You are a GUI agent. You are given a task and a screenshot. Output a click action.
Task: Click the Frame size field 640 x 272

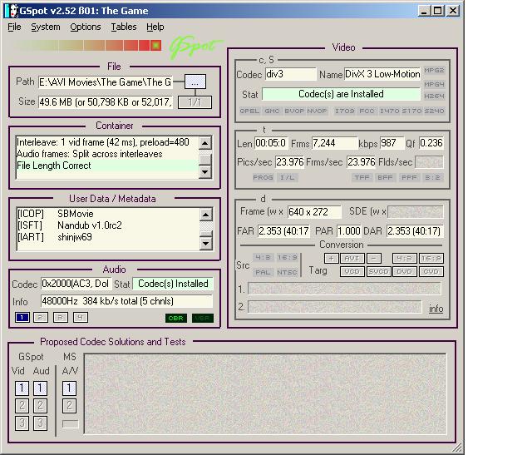[314, 212]
